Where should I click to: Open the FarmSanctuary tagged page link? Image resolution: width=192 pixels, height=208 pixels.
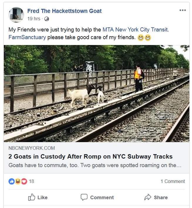27,37
